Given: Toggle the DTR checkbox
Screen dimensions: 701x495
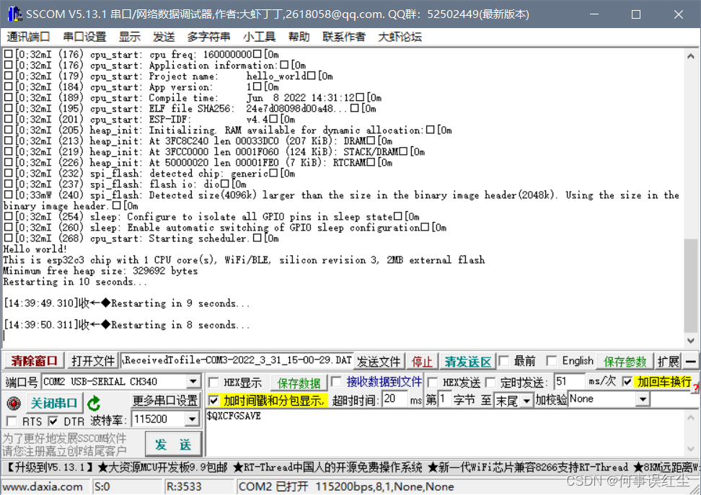Looking at the screenshot, I should (53, 422).
